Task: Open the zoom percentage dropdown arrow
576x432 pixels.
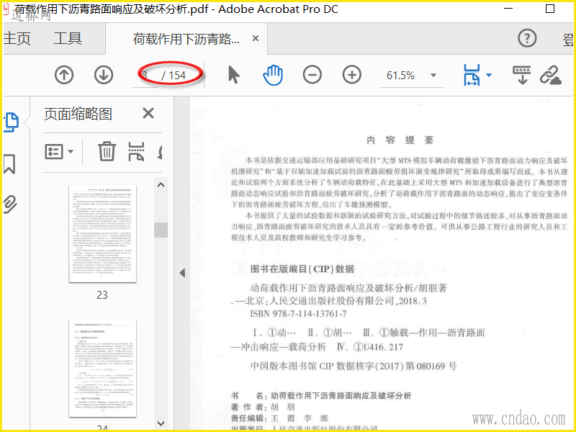Action: coord(433,76)
